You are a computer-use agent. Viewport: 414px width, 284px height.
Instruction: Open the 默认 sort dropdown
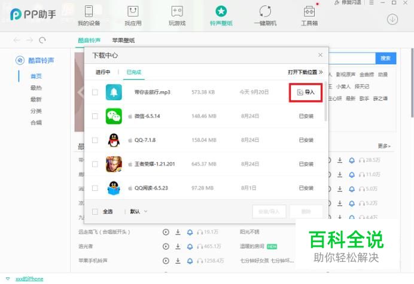[138, 211]
